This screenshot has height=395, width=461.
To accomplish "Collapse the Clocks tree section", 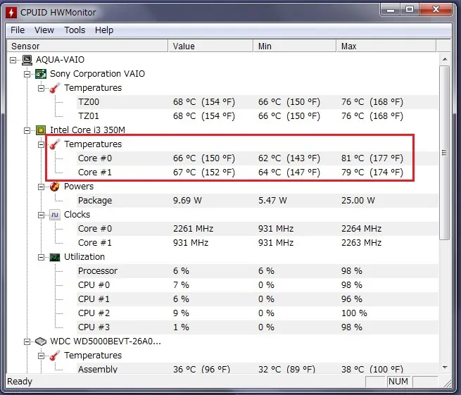I will 42,215.
